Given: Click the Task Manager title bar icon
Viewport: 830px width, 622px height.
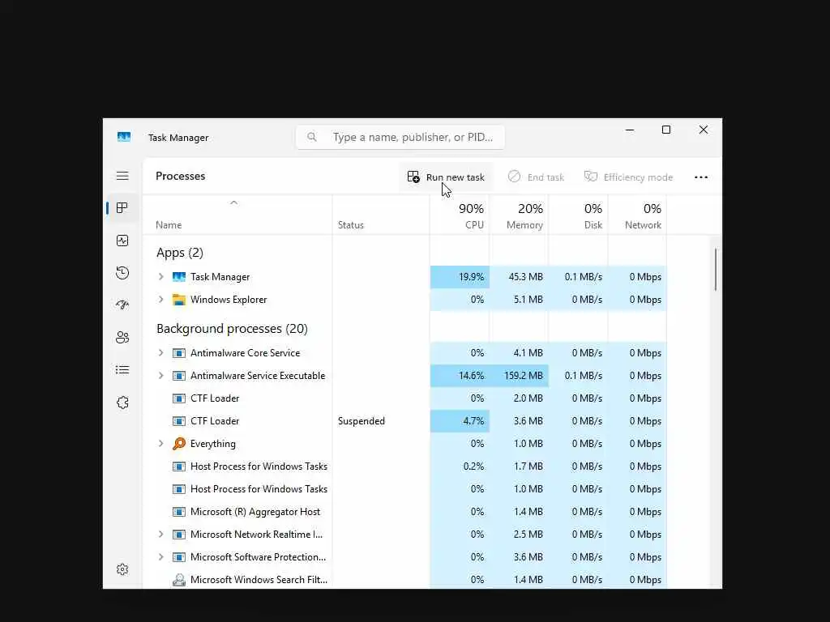Looking at the screenshot, I should pyautogui.click(x=124, y=137).
